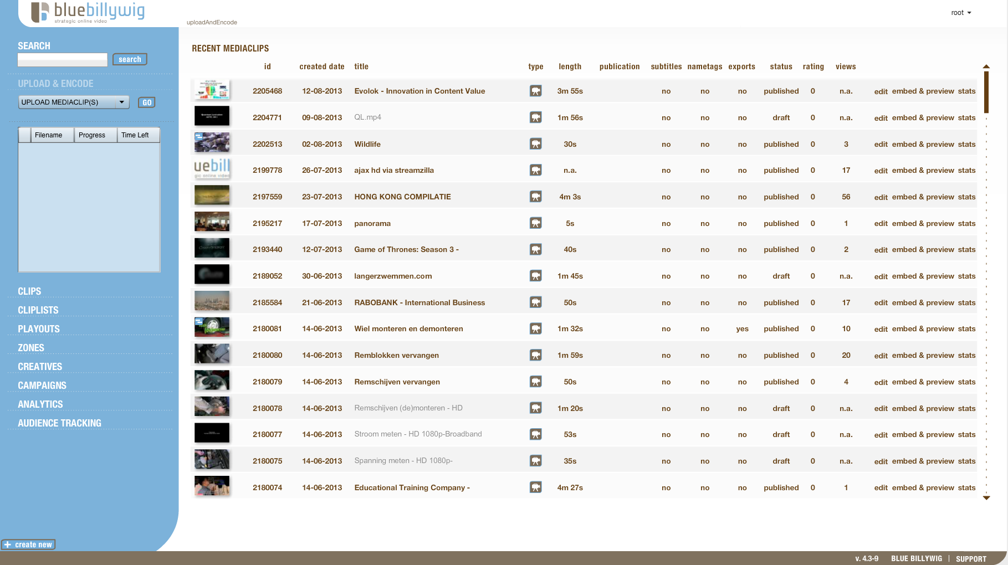Viewport: 1008px width, 565px height.
Task: Sort table by created date header
Action: pyautogui.click(x=322, y=66)
